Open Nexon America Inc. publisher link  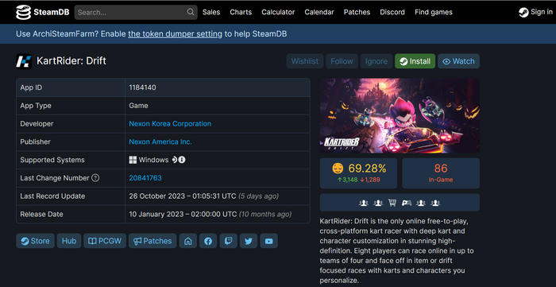coord(160,142)
